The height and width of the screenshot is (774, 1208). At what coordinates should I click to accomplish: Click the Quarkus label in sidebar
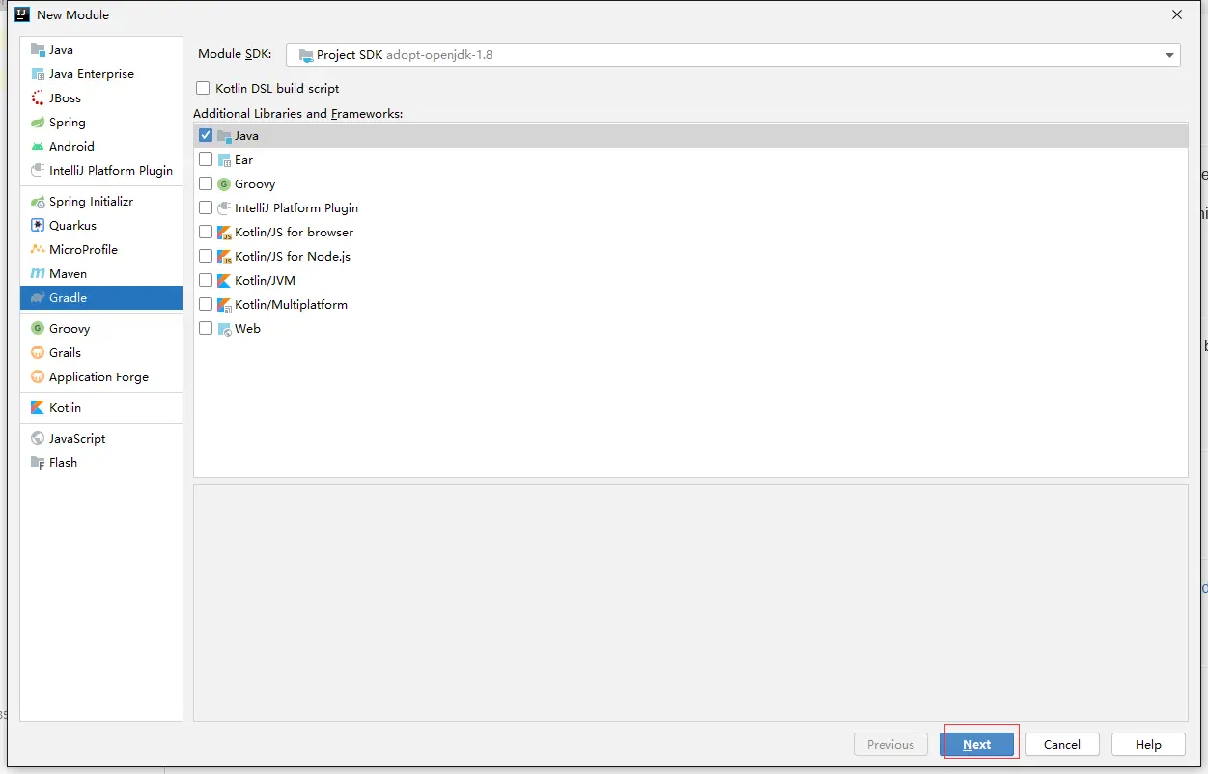(x=73, y=226)
